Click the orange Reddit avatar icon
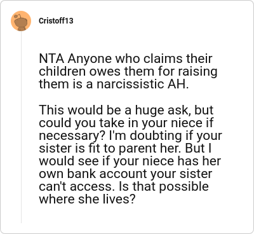This screenshot has height=234, width=254. [x=21, y=21]
